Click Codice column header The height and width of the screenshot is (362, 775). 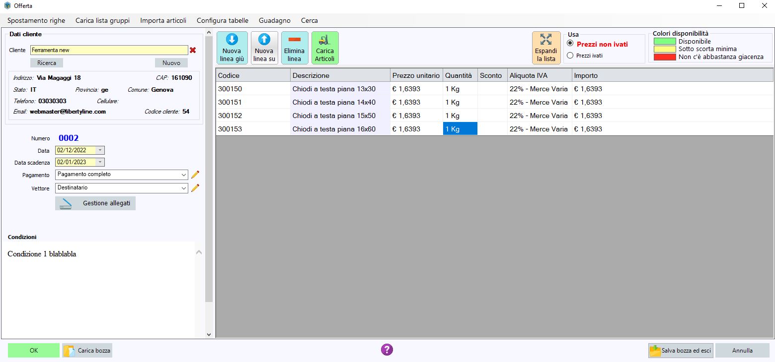[253, 75]
